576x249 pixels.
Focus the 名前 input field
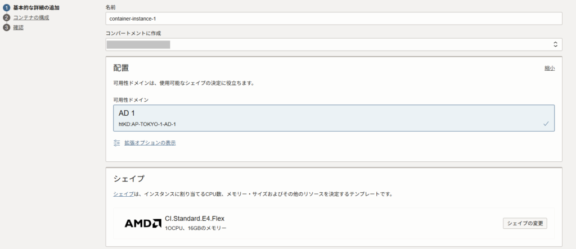pos(334,19)
